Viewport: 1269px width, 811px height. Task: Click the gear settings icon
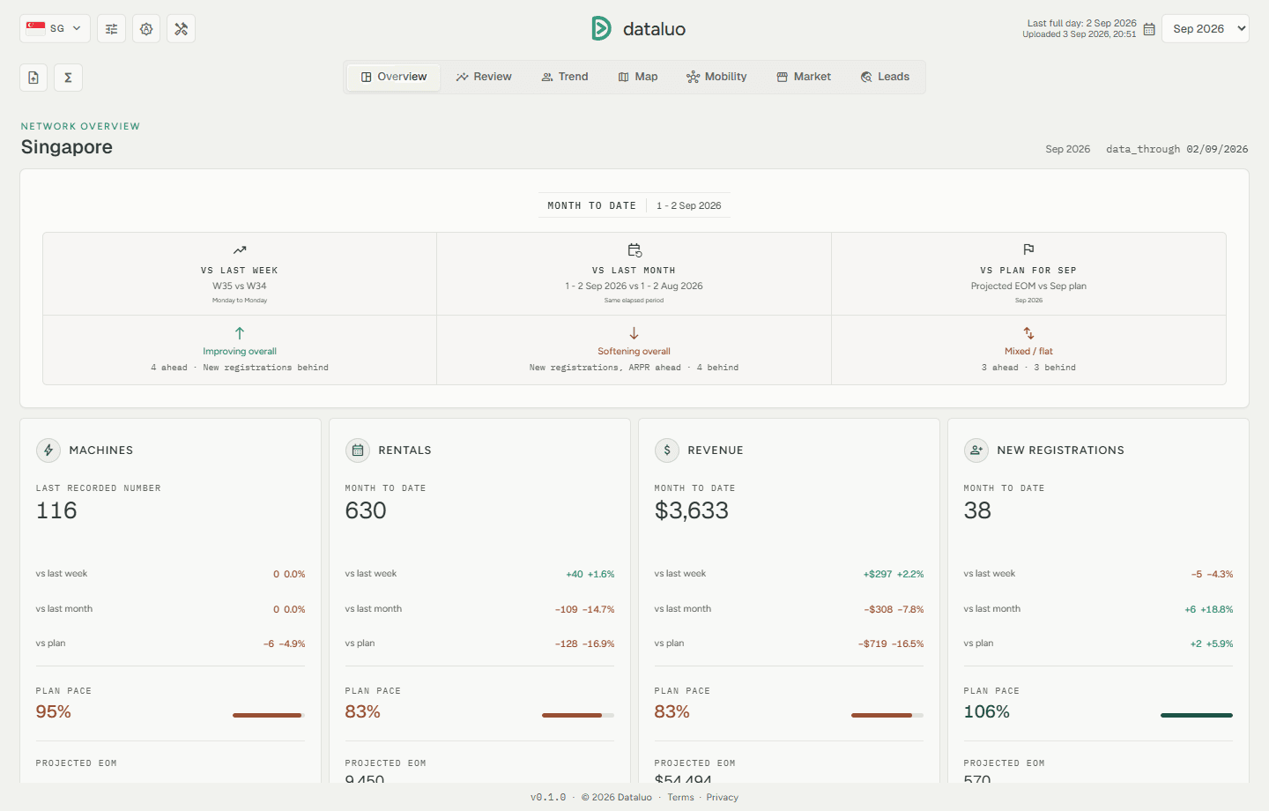pos(146,28)
